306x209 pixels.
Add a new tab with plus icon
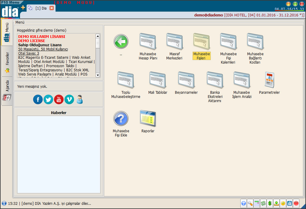pos(23,7)
